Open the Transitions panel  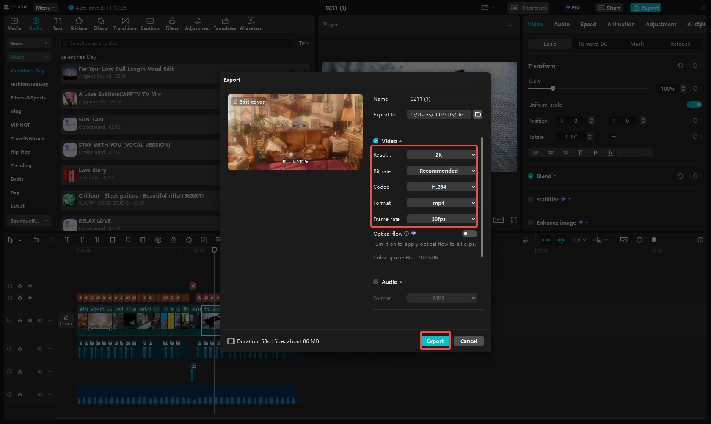(125, 23)
